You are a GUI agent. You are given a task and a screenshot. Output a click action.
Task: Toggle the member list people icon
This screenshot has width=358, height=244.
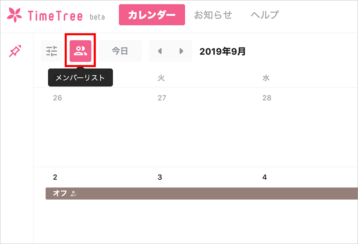[80, 51]
